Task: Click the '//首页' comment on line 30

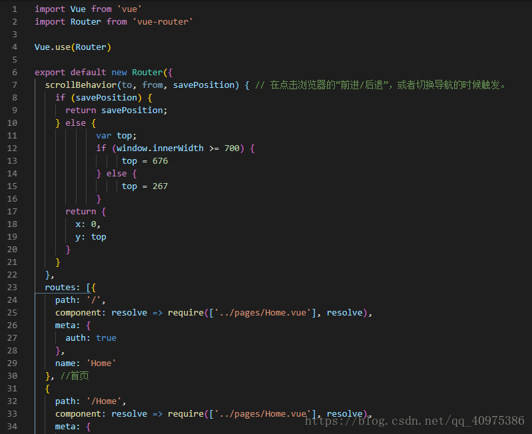Action: click(x=75, y=375)
